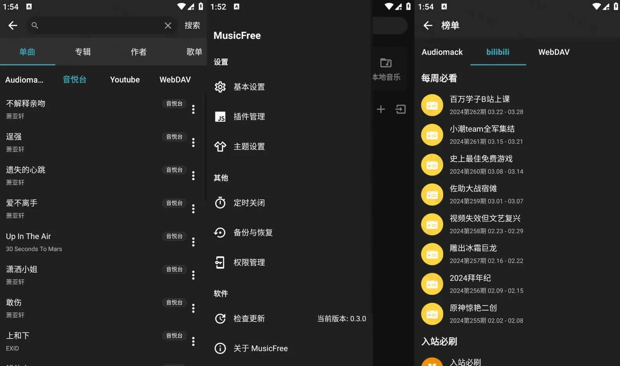Image resolution: width=620 pixels, height=366 pixels.
Task: Select the WebDAV source tab in search
Action: 175,80
